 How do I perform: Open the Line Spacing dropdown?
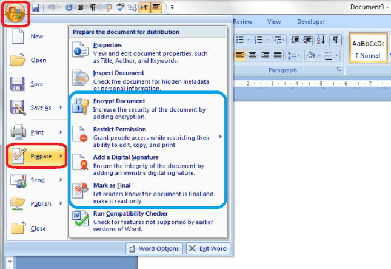point(293,55)
